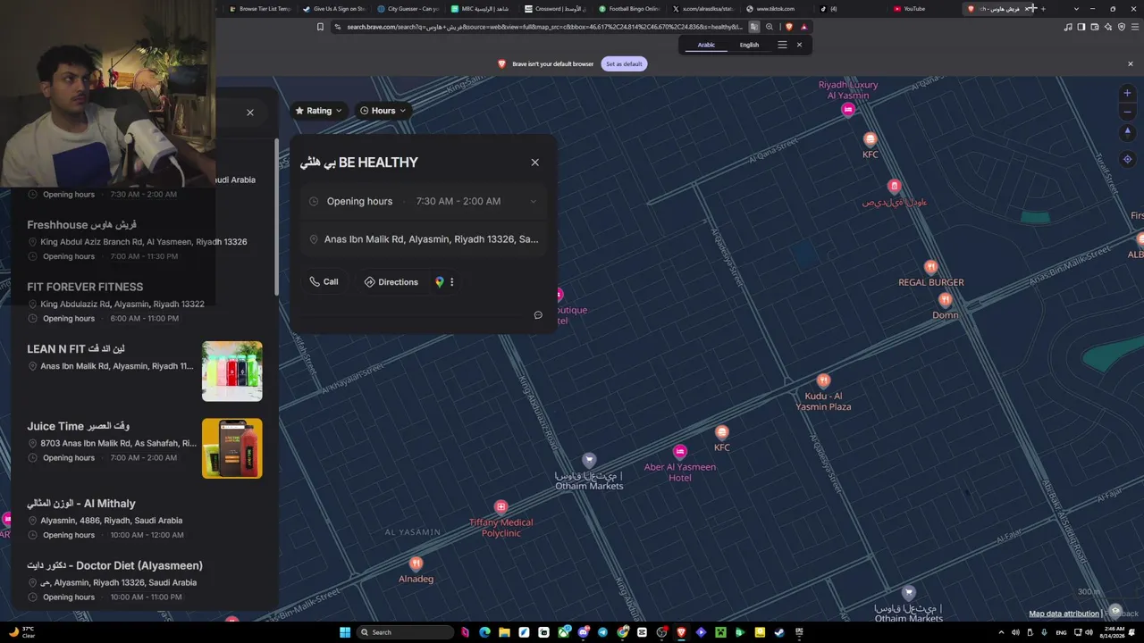Close the BE HEALTHY info card
1144x643 pixels.
pyautogui.click(x=534, y=162)
